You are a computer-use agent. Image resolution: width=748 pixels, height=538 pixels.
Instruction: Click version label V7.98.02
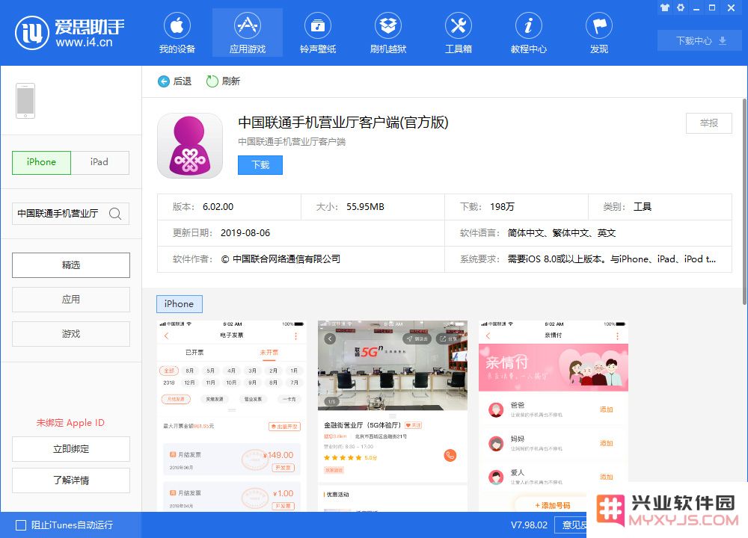coord(529,525)
